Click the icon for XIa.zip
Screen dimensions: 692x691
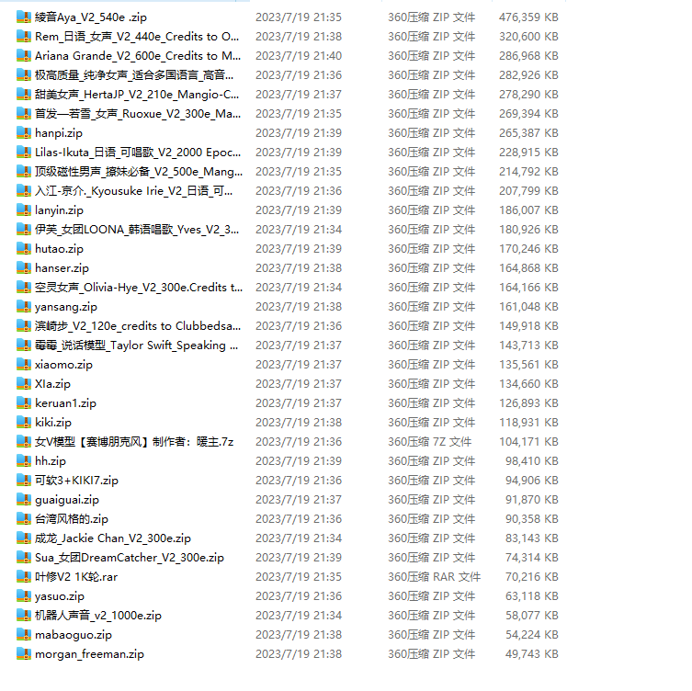(x=24, y=384)
